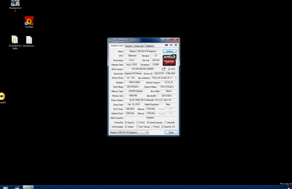Screen dimensions: 292x189
Task: Click the Default Clock 1206 MHz value
Action: coord(130,113)
